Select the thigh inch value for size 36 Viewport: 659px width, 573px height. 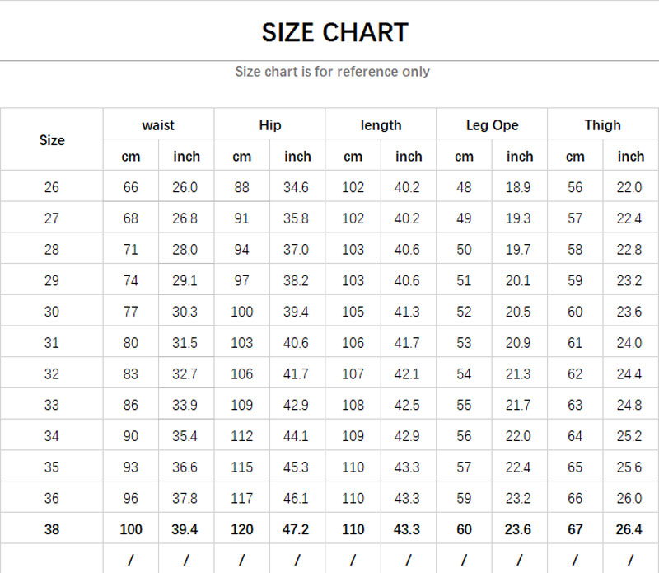click(629, 499)
